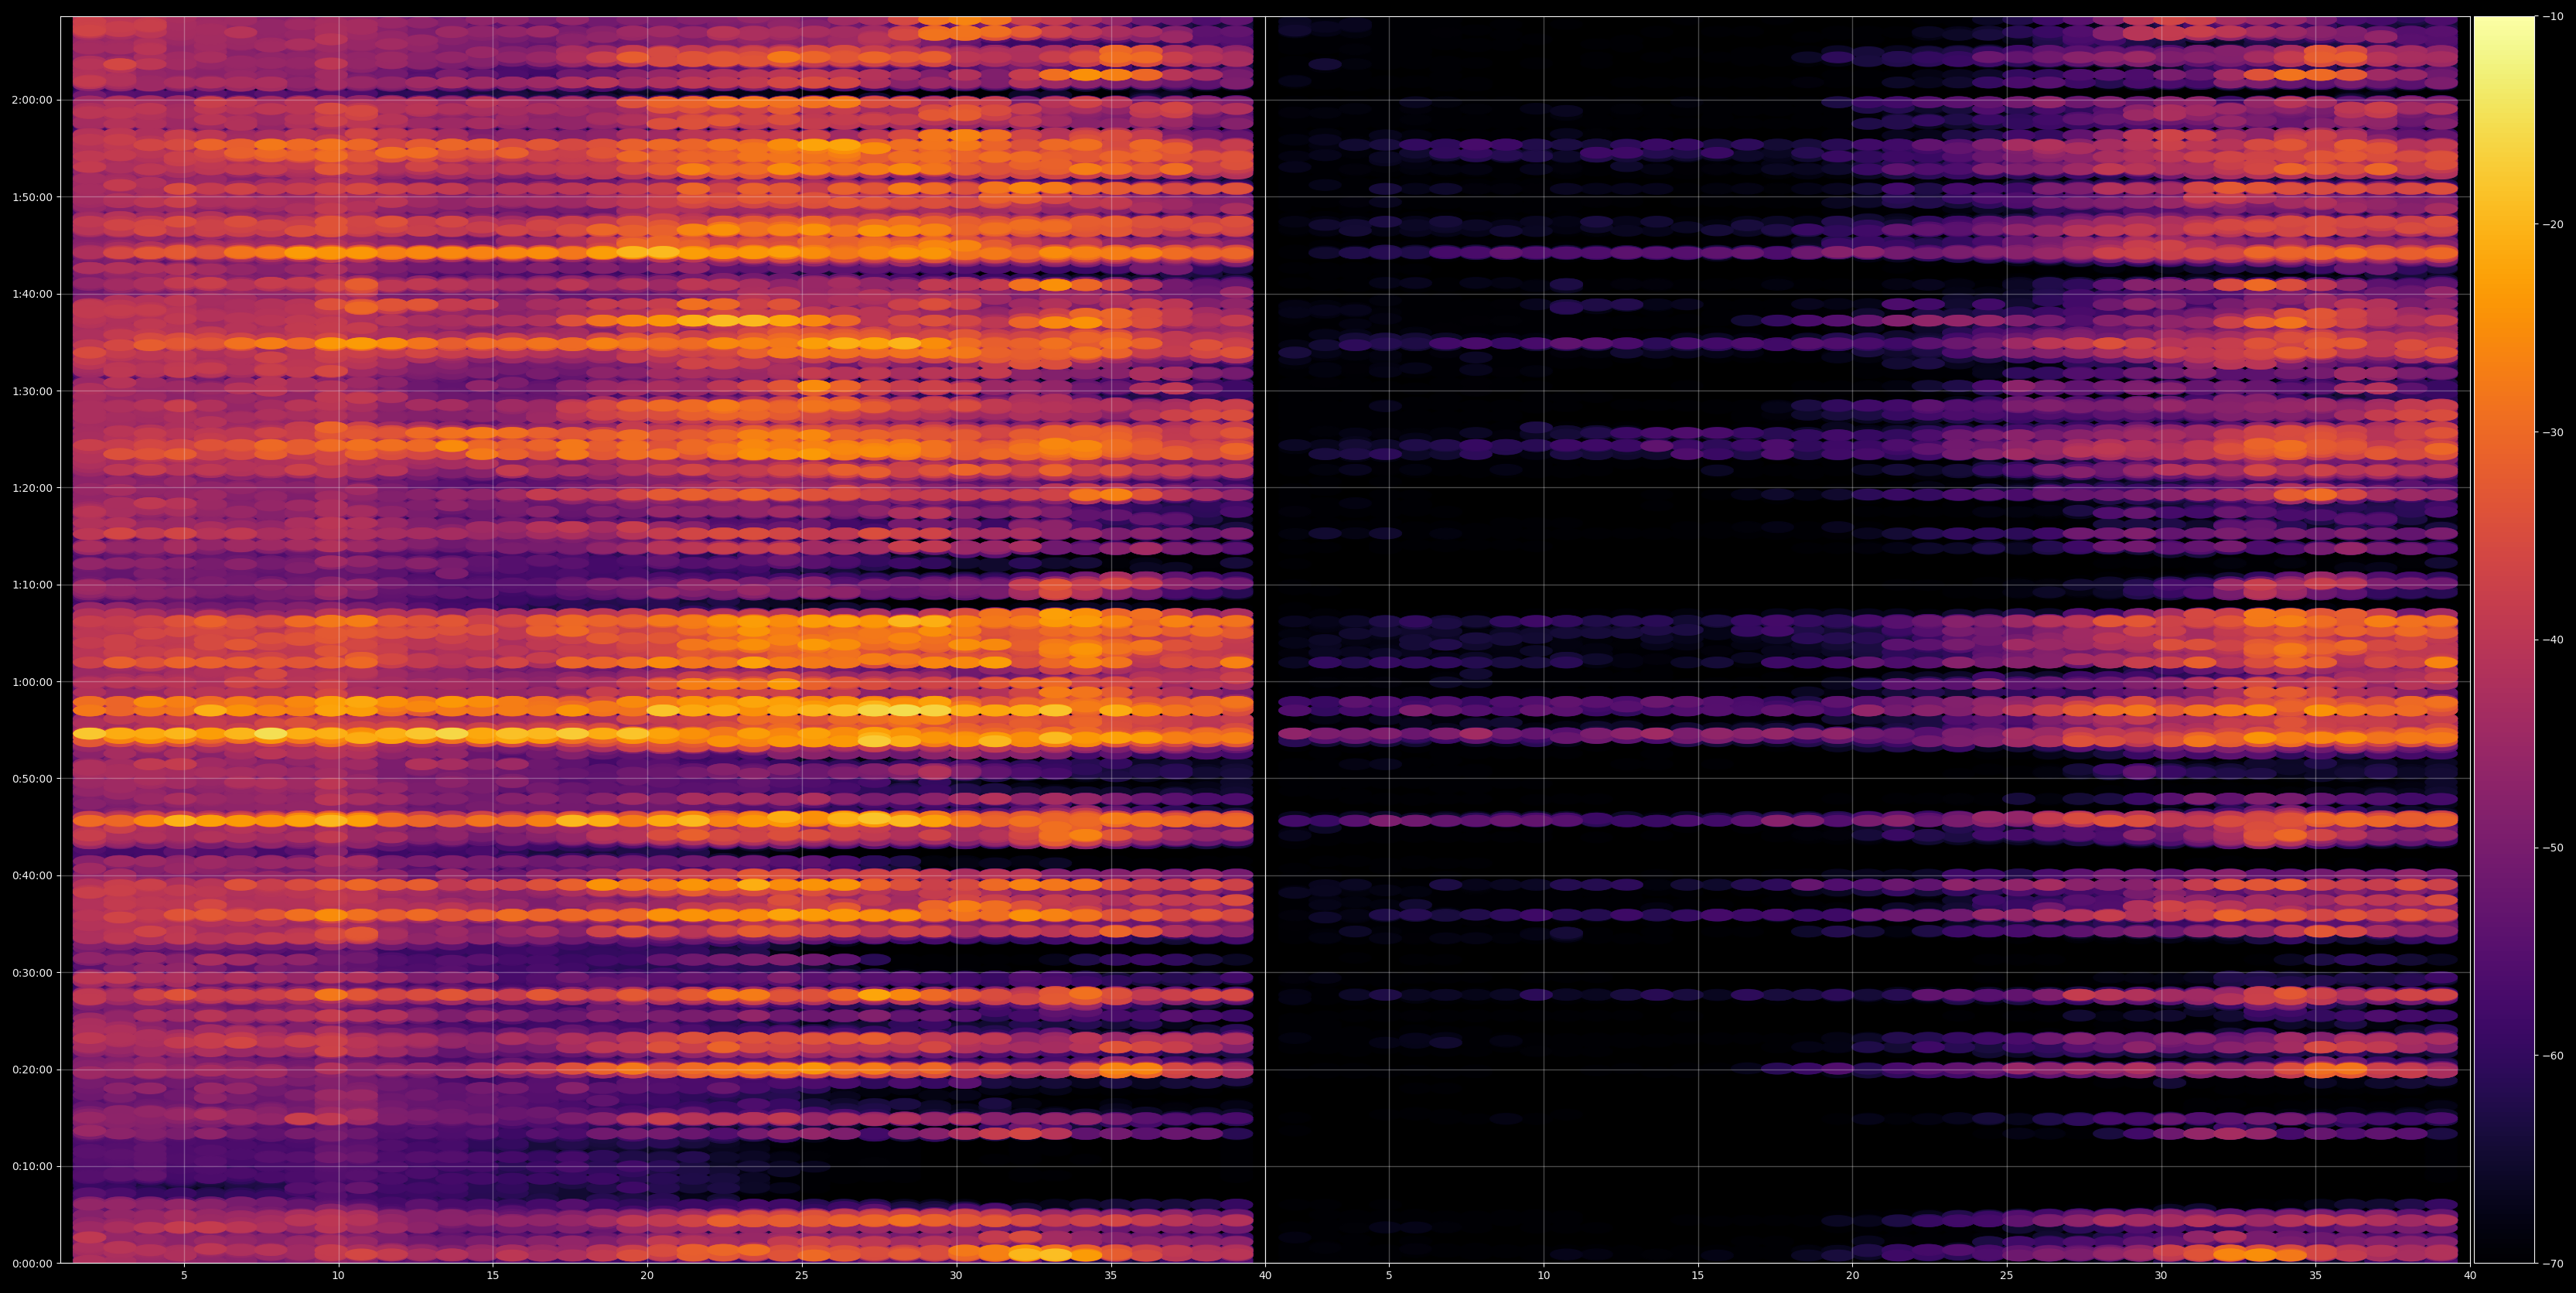
Task: Click the −50 colorbar tick label
Action: click(x=2553, y=848)
